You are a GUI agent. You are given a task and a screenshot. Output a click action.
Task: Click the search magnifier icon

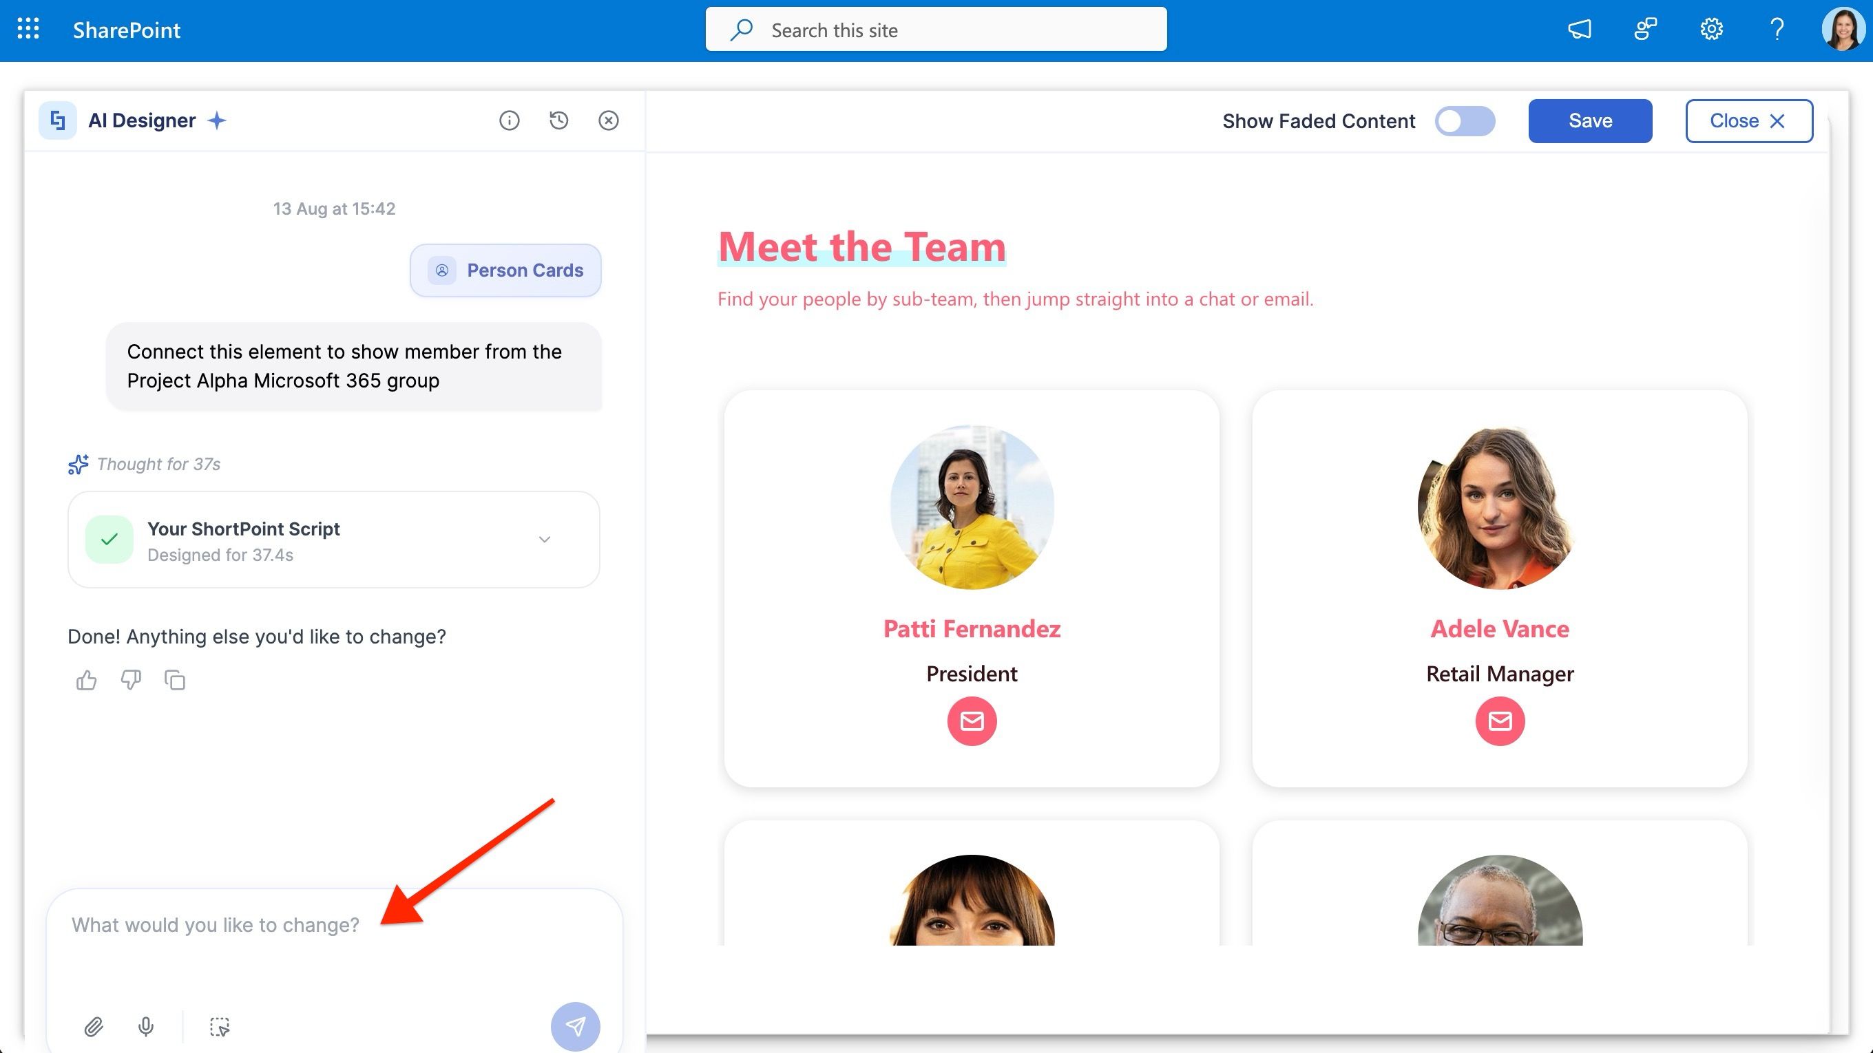point(741,30)
